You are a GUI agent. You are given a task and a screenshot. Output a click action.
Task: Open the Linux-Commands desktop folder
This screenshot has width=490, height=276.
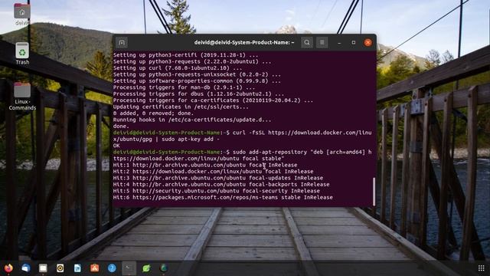click(22, 97)
